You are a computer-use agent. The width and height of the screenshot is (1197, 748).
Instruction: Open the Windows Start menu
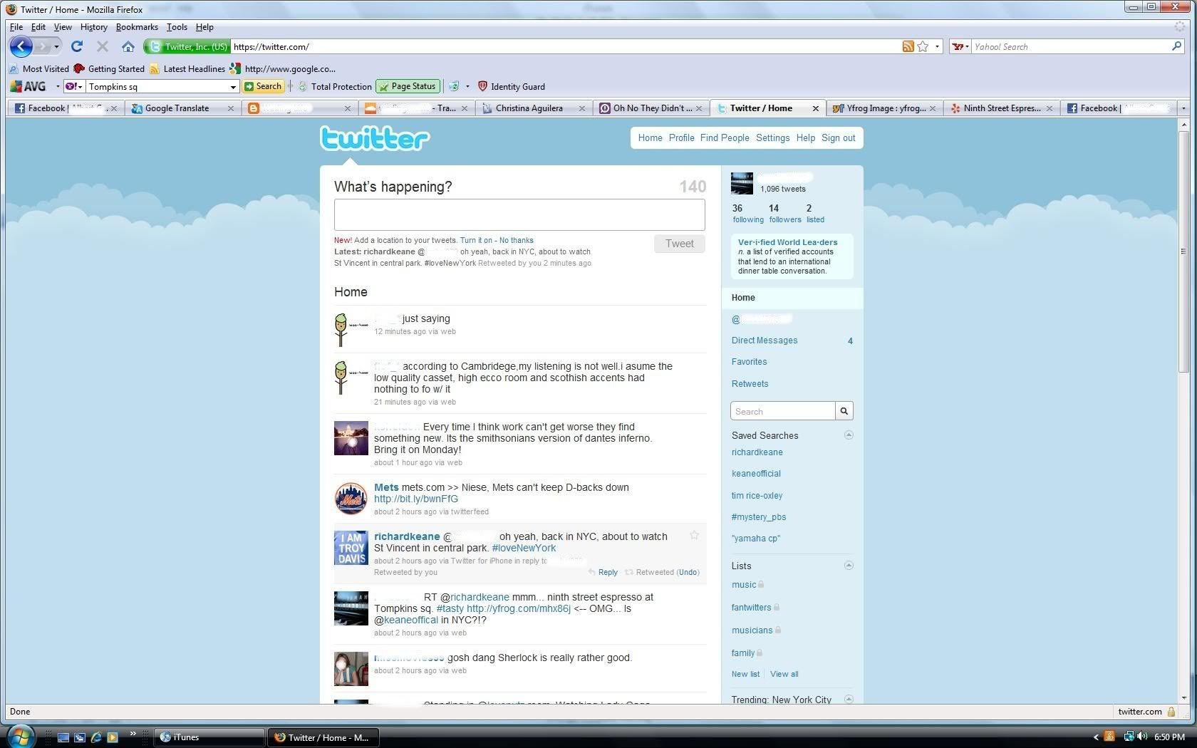tap(19, 736)
